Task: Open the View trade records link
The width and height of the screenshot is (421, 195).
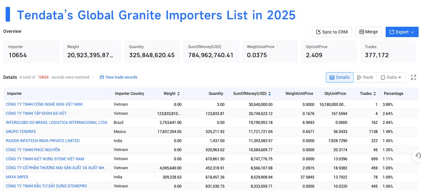Action: coord(119,77)
